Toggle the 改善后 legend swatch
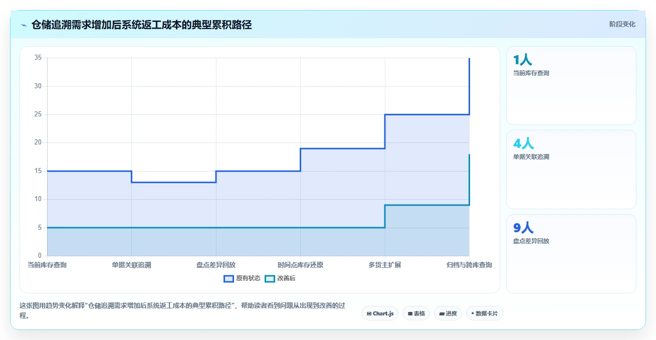 (270, 278)
